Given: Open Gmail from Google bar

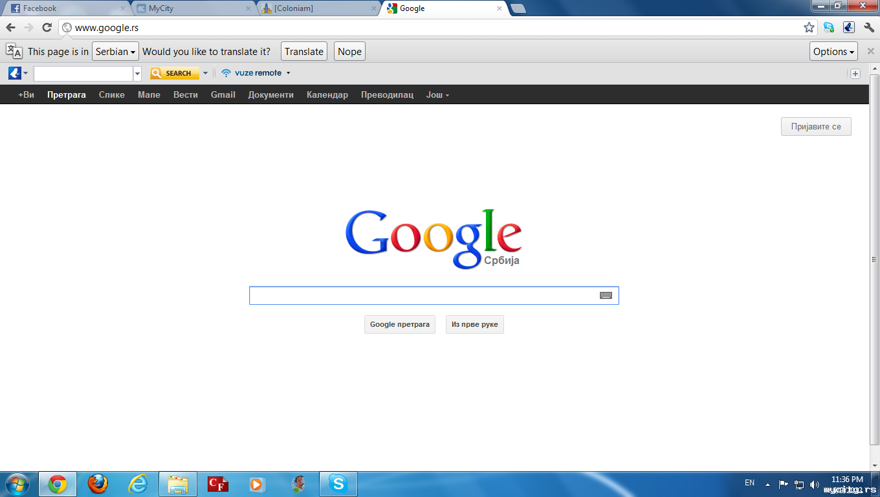Looking at the screenshot, I should coord(223,94).
